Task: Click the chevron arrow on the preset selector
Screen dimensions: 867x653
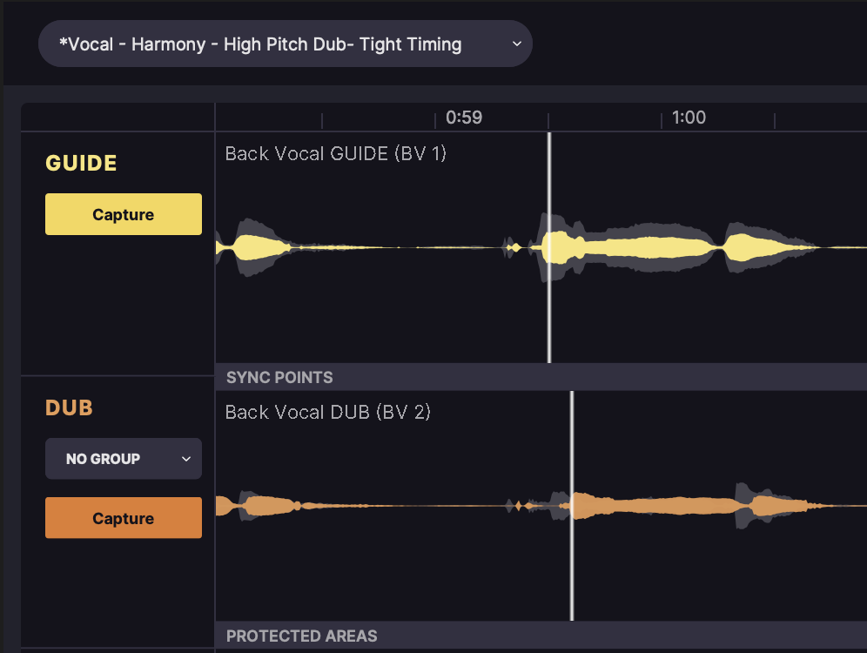Action: (516, 44)
